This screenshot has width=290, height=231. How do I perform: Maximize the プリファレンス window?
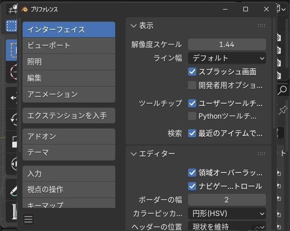(x=246, y=9)
